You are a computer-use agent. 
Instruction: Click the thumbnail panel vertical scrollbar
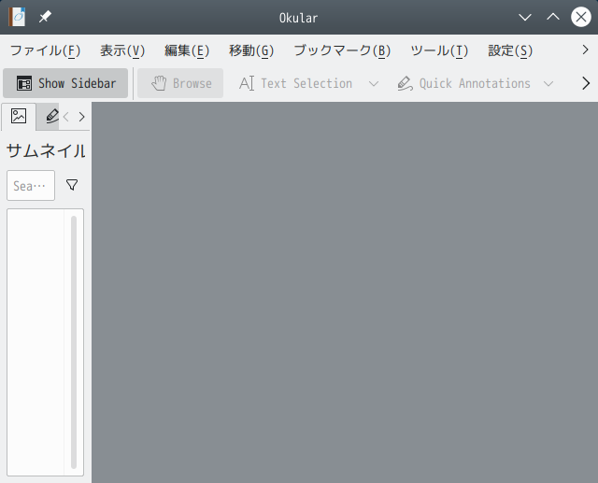pyautogui.click(x=74, y=342)
